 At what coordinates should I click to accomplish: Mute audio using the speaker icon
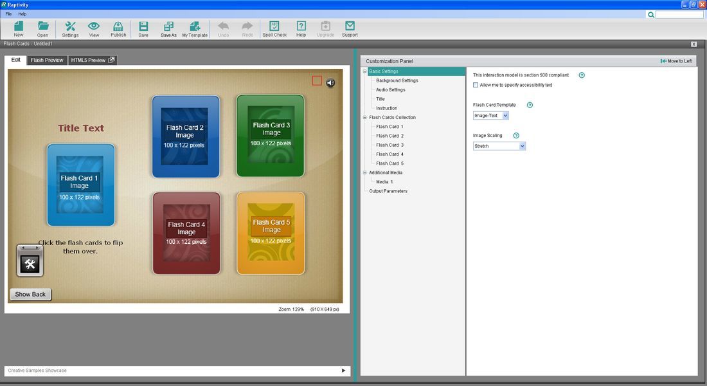[x=330, y=82]
